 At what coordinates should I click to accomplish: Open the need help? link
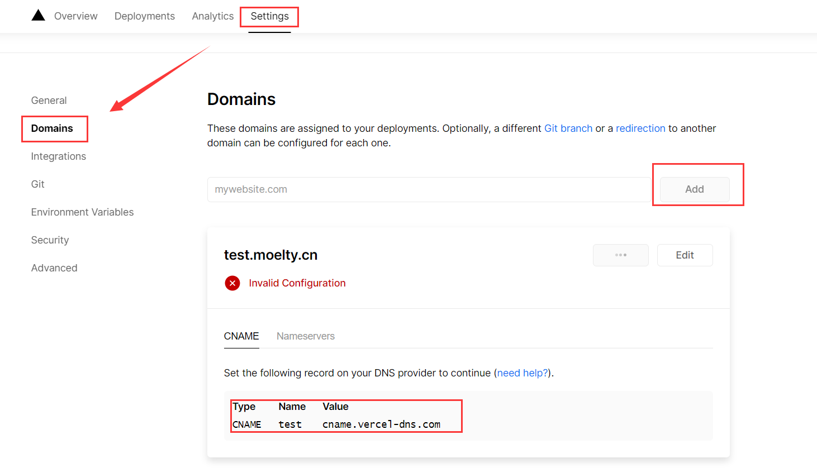point(522,373)
